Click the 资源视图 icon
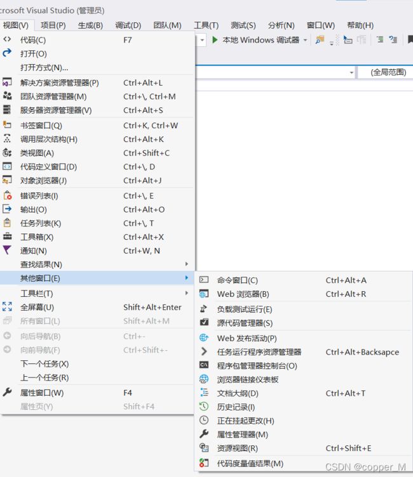The image size is (413, 477). click(x=204, y=448)
